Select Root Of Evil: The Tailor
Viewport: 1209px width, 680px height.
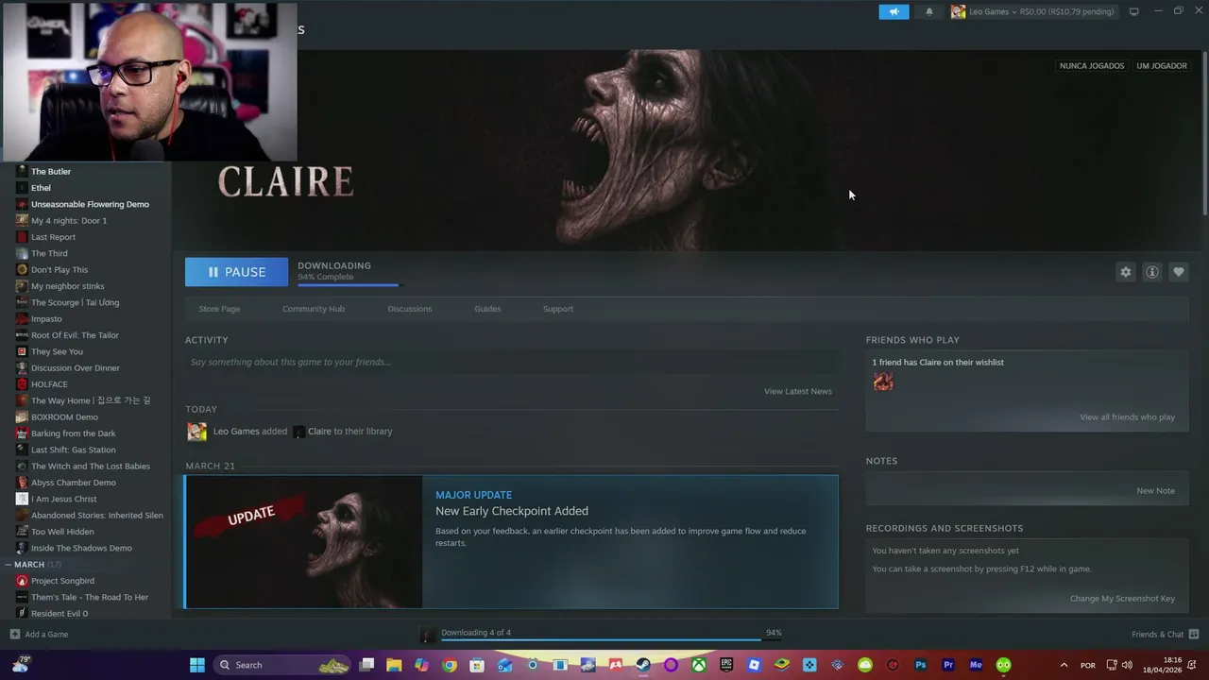pyautogui.click(x=75, y=335)
